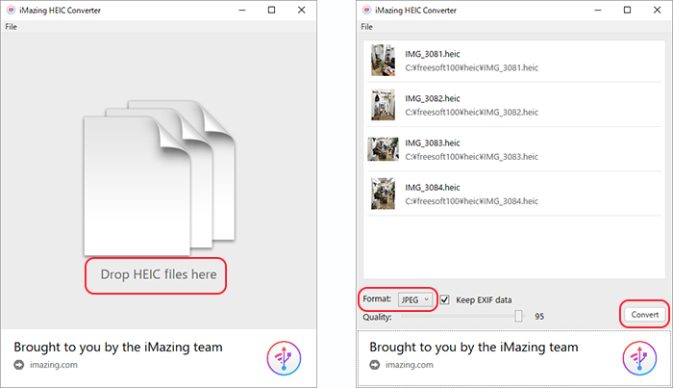The image size is (673, 388).
Task: Click the path C:¥freesoft100¥heic¥IMG_3084.heic
Action: point(471,201)
